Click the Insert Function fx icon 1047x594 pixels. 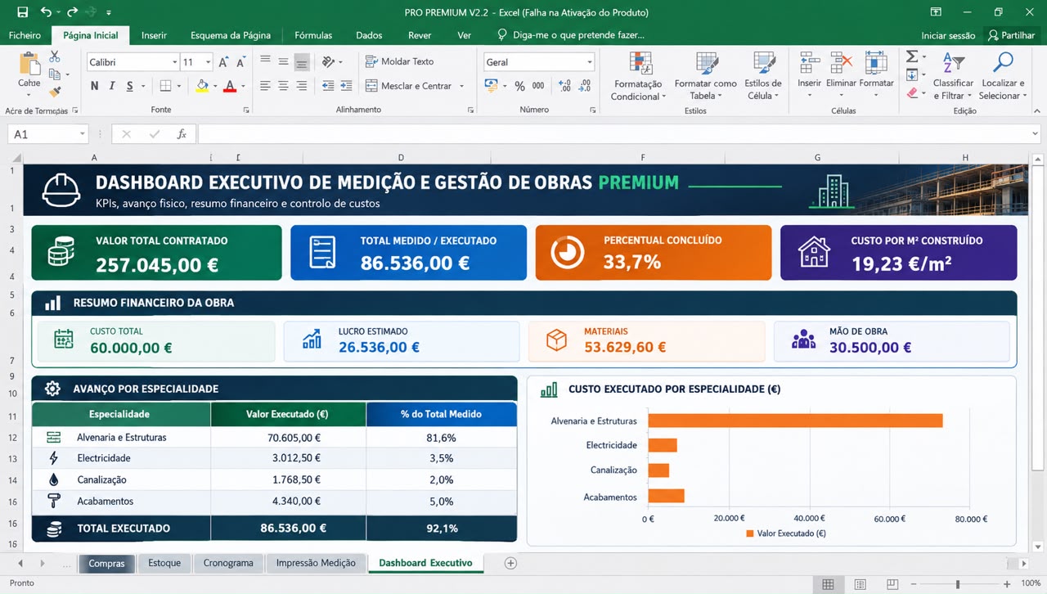click(182, 134)
